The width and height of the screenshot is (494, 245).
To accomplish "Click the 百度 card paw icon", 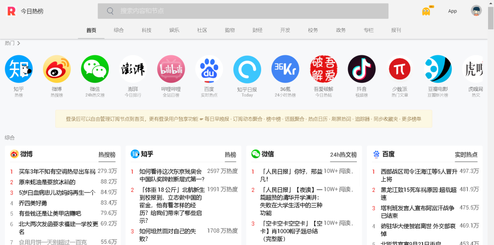I will pos(376,154).
